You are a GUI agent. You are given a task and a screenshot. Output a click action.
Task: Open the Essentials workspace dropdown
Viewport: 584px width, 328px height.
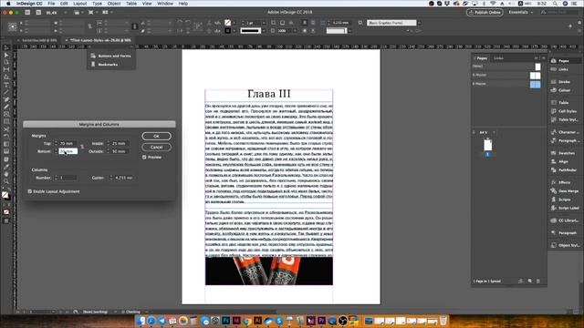click(521, 12)
